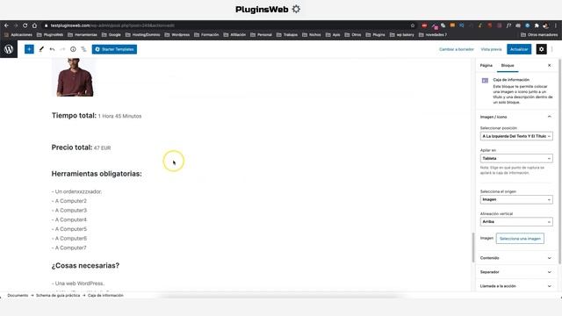Open the block inserter plus button
The height and width of the screenshot is (316, 562).
click(x=29, y=49)
